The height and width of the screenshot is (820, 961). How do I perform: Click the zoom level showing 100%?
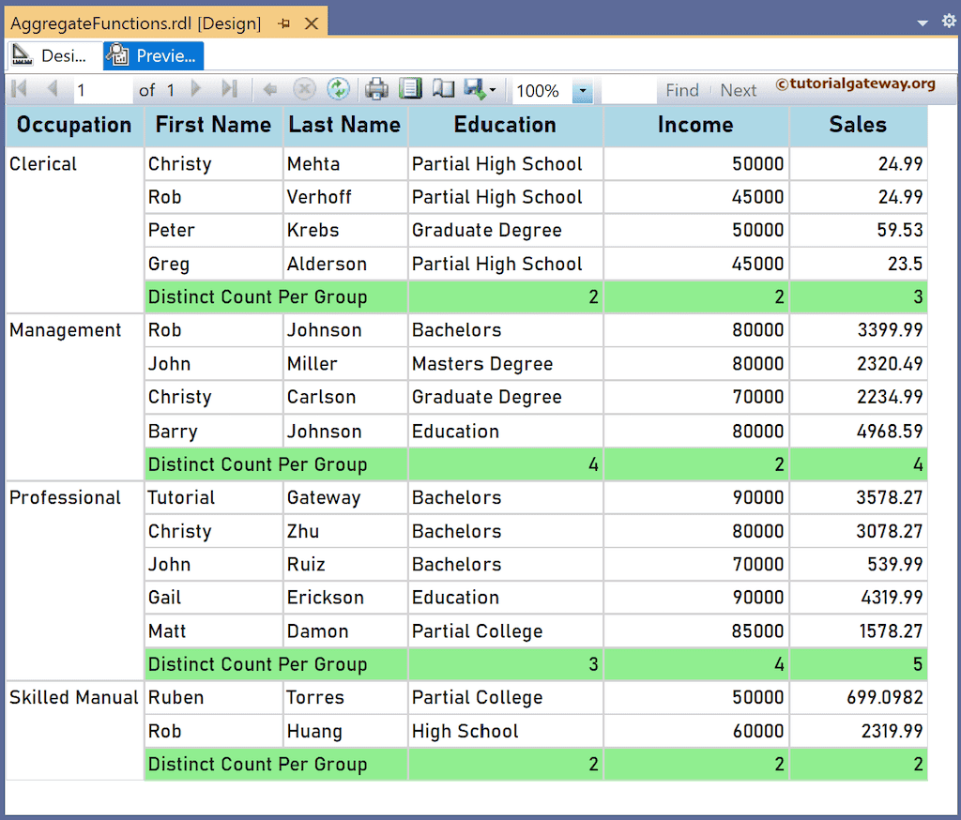click(538, 91)
